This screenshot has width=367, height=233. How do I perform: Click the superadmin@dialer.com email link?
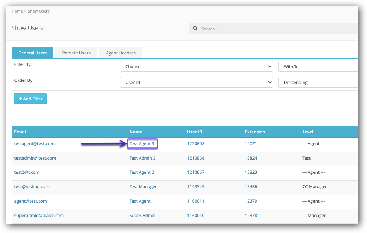tap(39, 216)
